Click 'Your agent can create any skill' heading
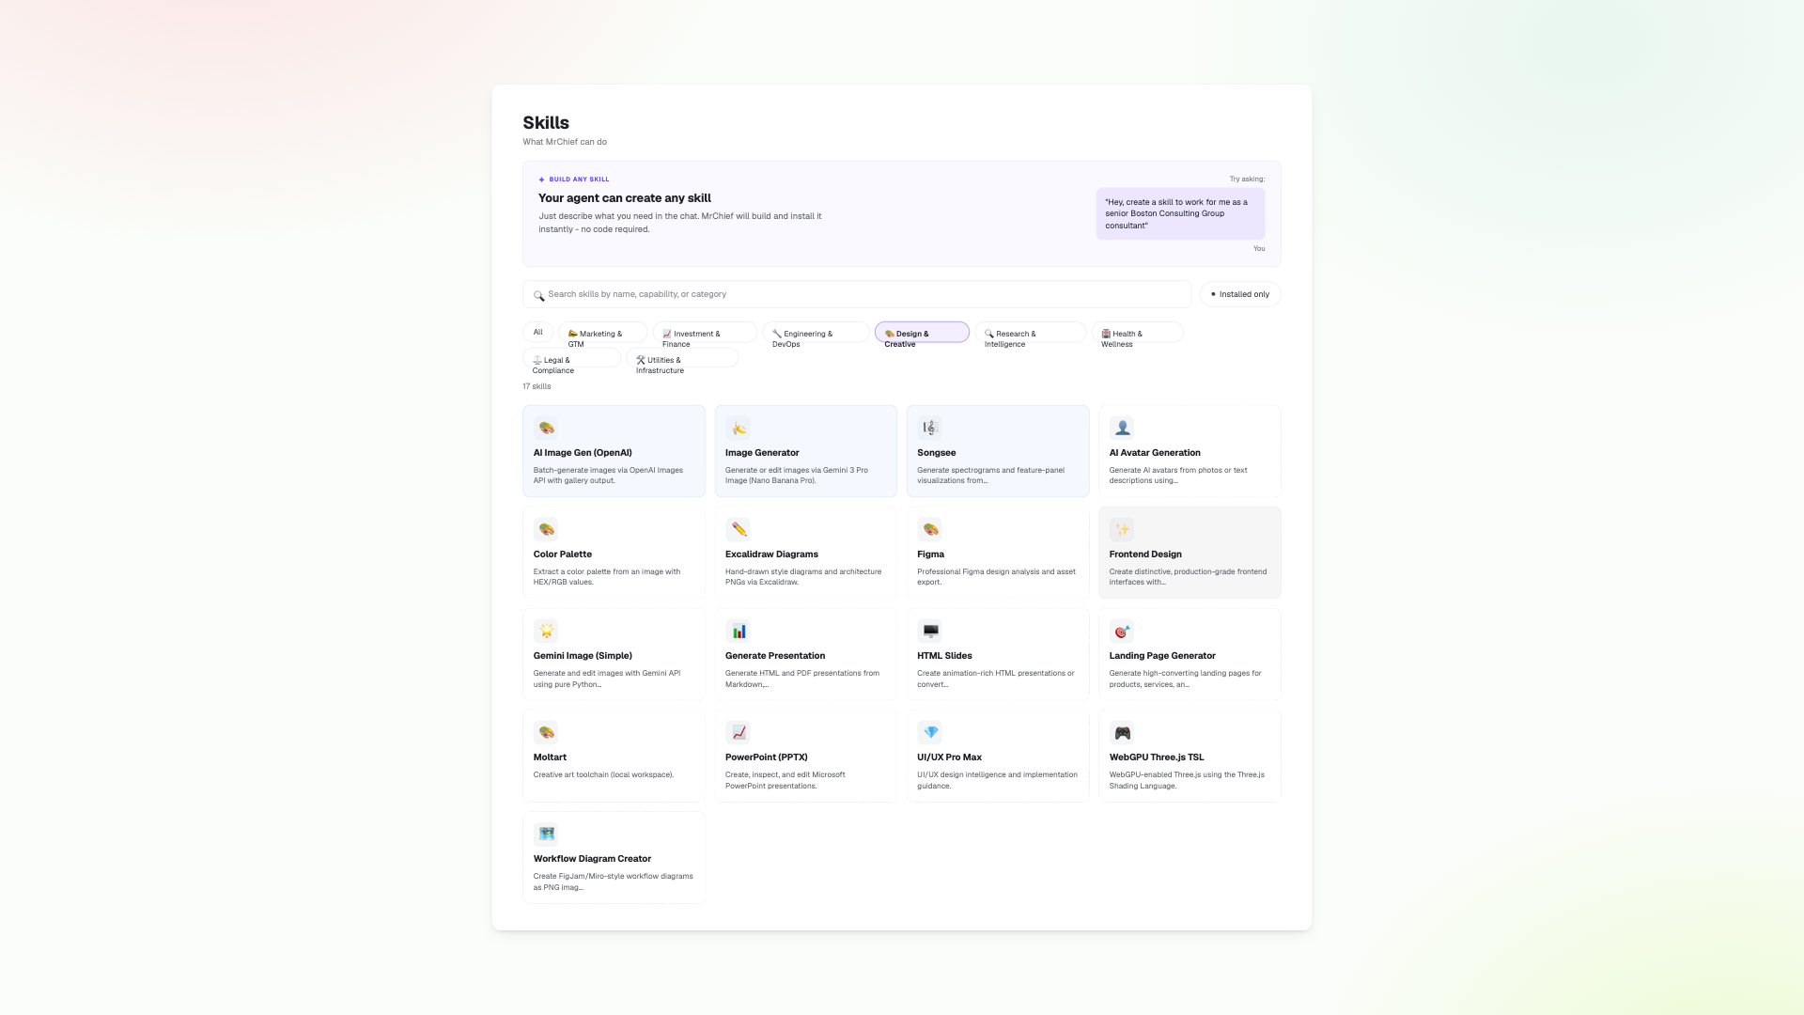 [625, 198]
